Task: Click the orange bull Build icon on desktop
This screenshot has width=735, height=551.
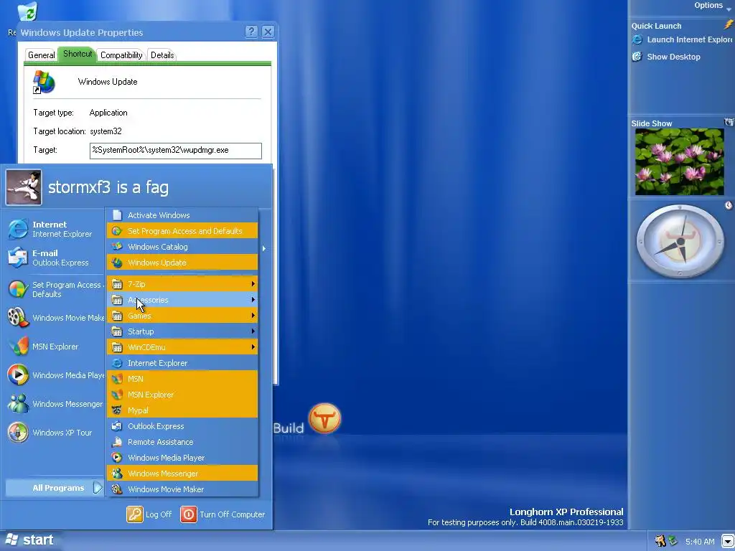Action: click(x=324, y=418)
